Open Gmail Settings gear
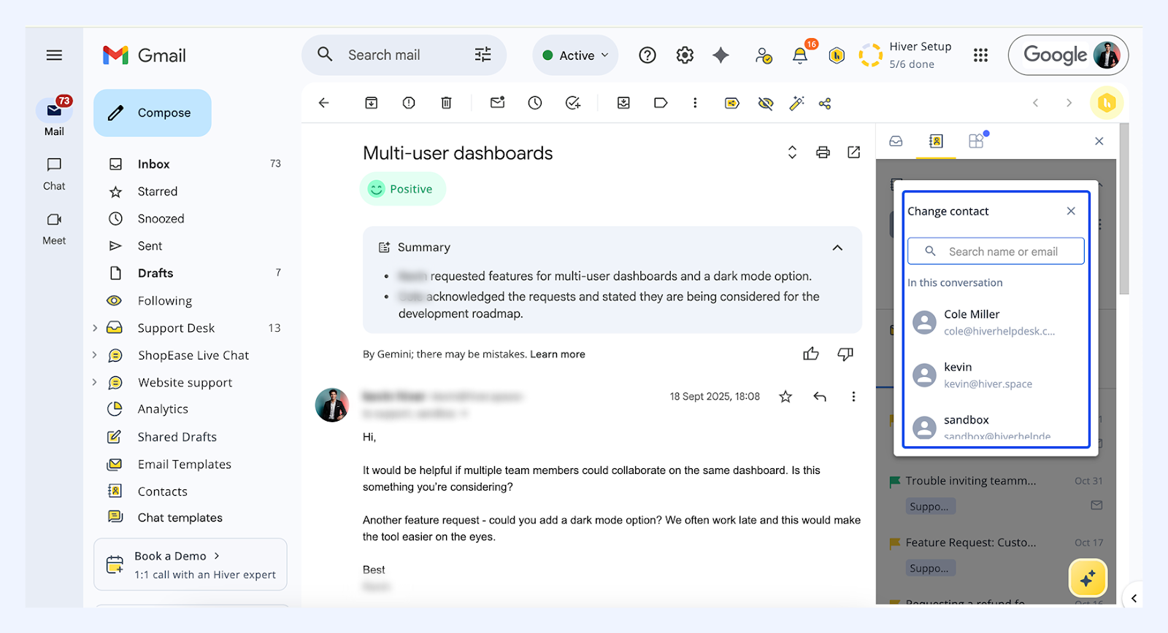1168x633 pixels. 685,55
